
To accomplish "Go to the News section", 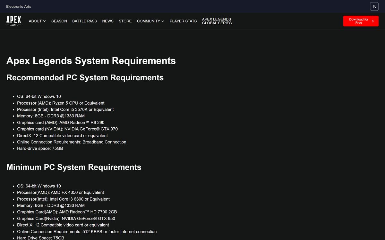I will pyautogui.click(x=108, y=21).
